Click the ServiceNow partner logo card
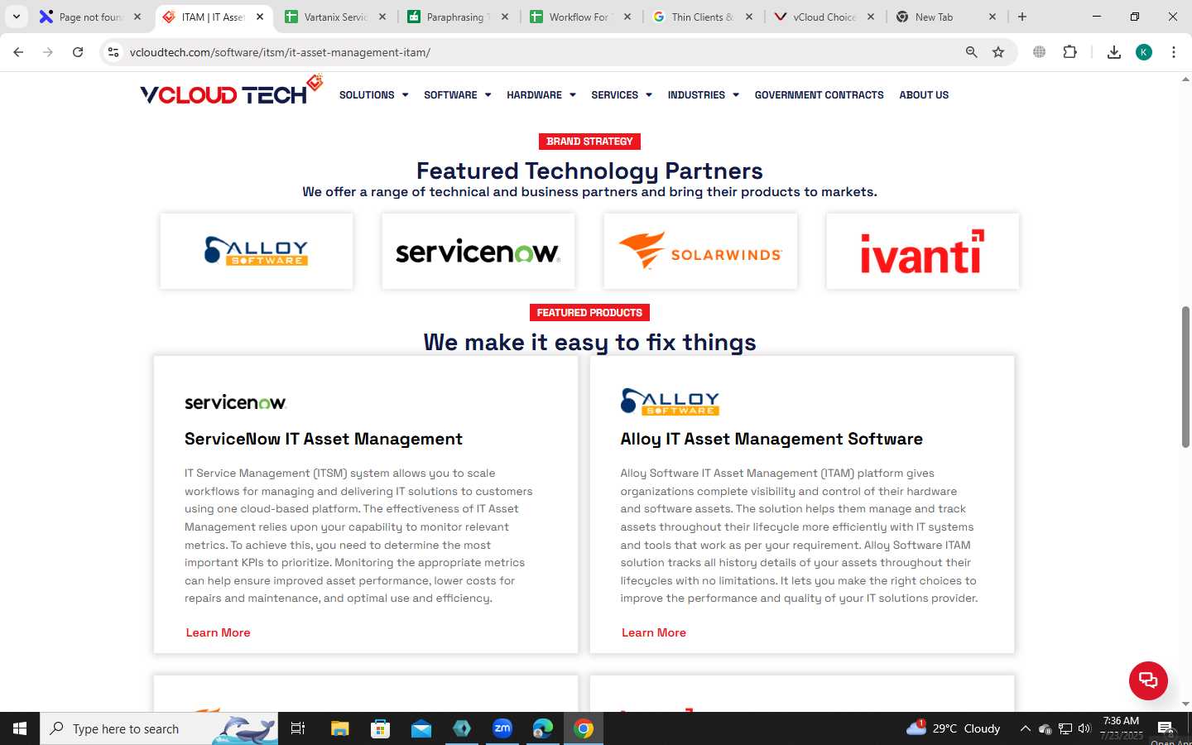1192x745 pixels. [478, 251]
